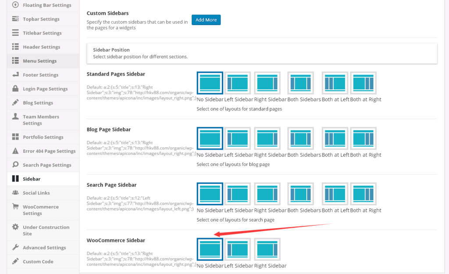
Task: Select Both at Left layout for Blog Page
Action: (335, 139)
